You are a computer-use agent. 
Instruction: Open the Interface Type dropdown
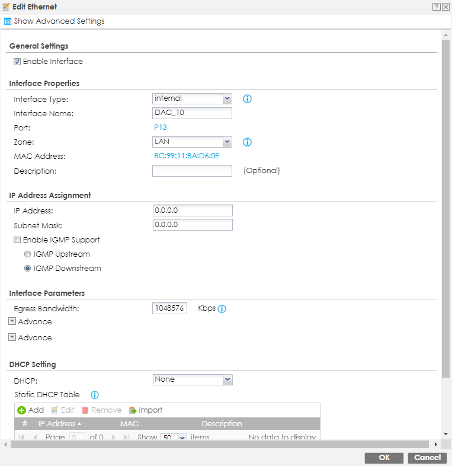[x=227, y=98]
